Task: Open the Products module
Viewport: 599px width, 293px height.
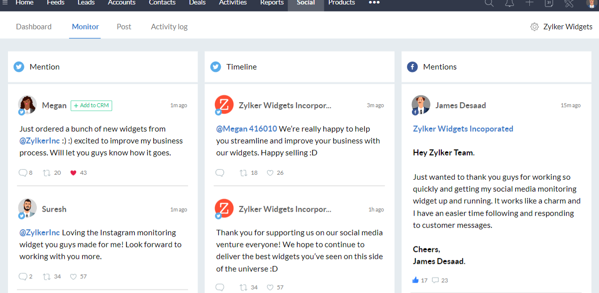Action: click(x=342, y=2)
